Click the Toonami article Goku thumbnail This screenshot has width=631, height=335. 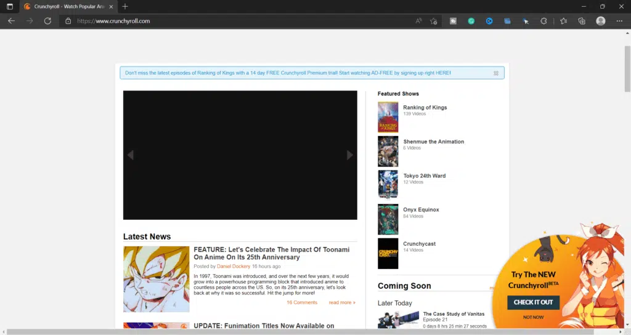point(156,279)
